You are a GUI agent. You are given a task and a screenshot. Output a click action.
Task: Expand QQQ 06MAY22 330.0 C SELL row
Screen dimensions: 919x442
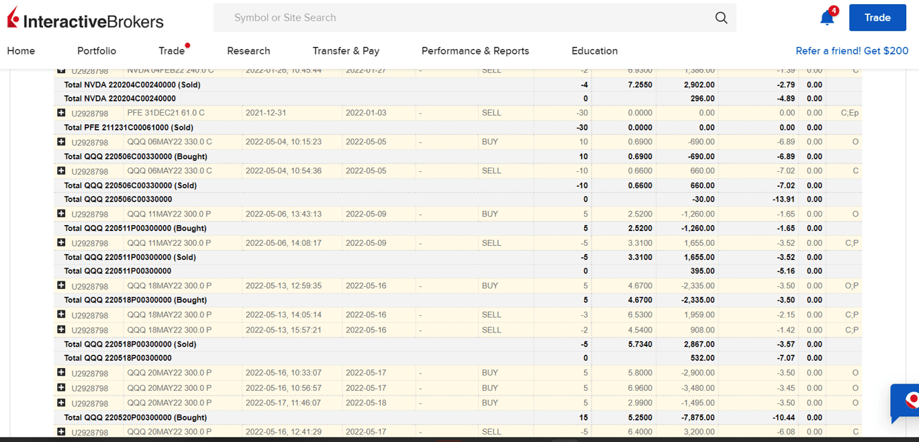[x=61, y=171]
